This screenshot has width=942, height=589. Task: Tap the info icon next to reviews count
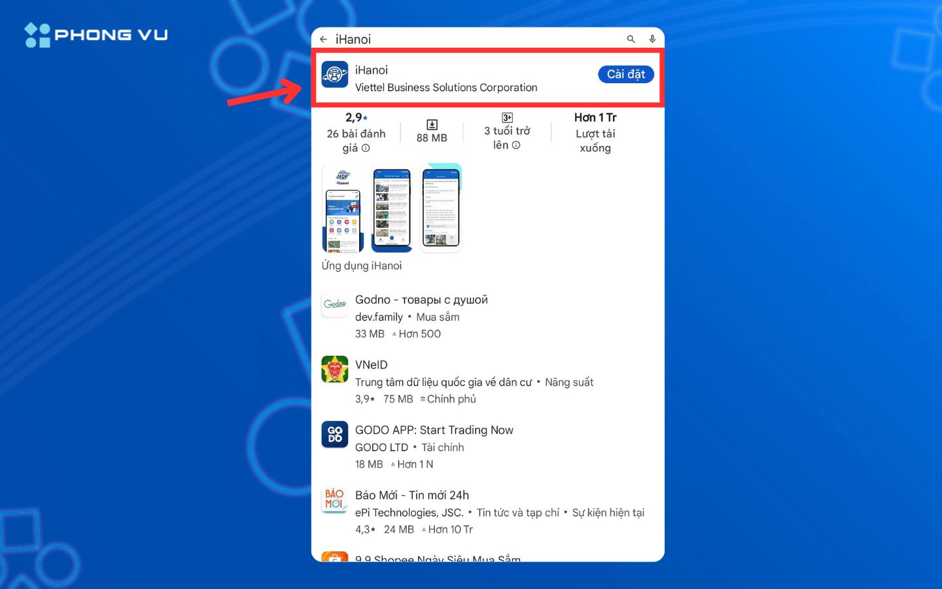(x=366, y=148)
